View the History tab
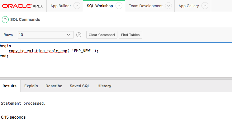 click(x=104, y=86)
